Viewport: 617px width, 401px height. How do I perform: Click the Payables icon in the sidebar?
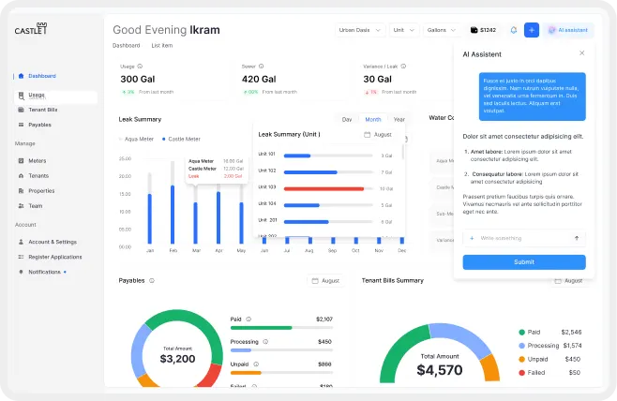(x=22, y=125)
